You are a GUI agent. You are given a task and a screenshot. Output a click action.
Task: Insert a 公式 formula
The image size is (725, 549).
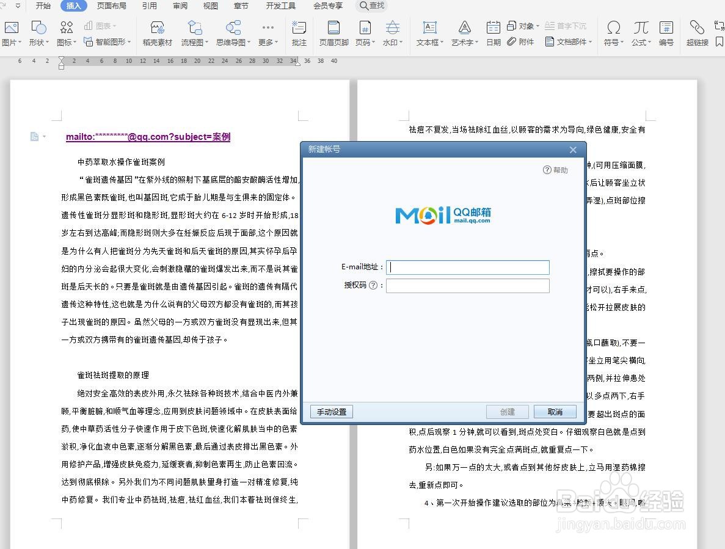(x=641, y=27)
